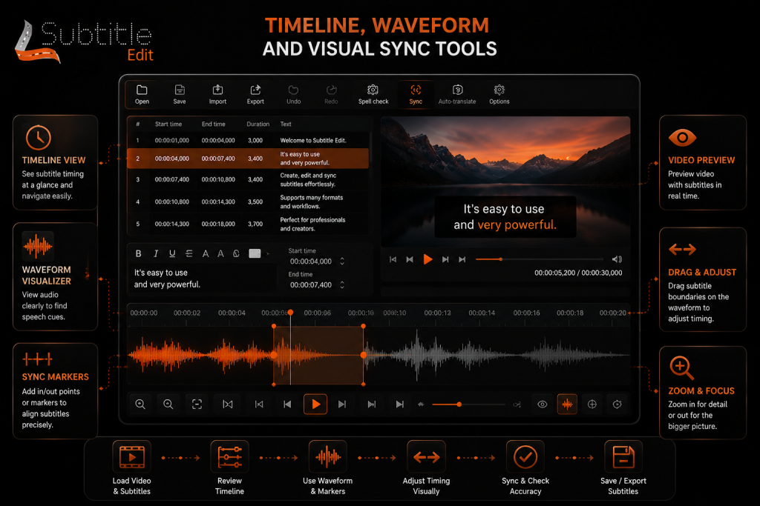760x506 pixels.
Task: Click the fit-to-frame icon in the waveform toolbar
Action: point(197,405)
